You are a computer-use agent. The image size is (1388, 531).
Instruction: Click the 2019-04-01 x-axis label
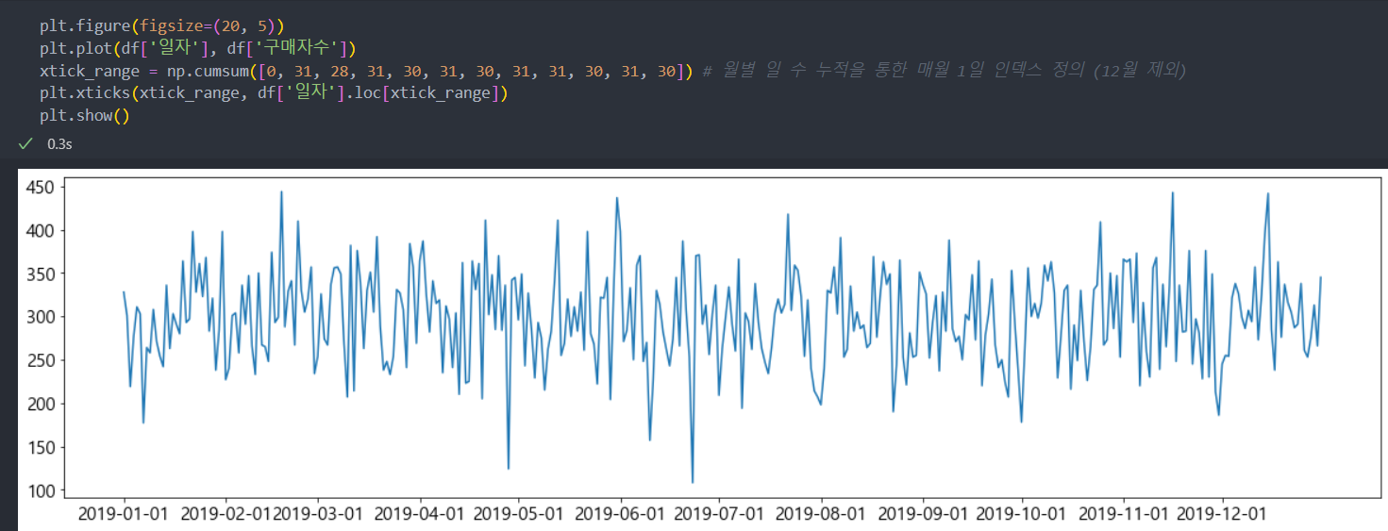419,513
